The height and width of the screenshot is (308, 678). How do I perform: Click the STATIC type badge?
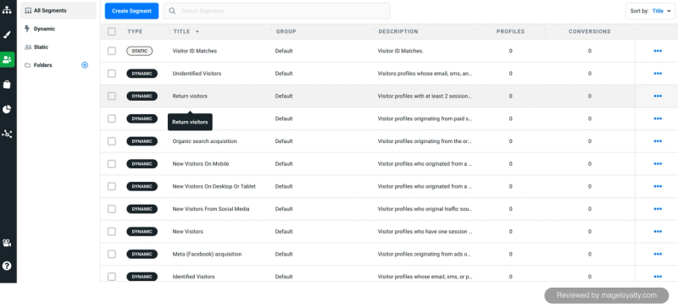[140, 51]
